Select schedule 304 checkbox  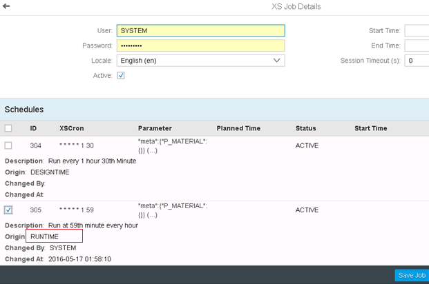pos(8,145)
